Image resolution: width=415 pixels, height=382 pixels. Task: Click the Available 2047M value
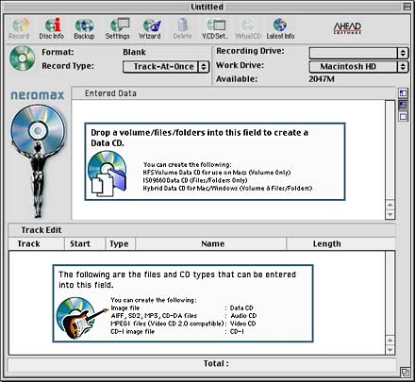[322, 79]
